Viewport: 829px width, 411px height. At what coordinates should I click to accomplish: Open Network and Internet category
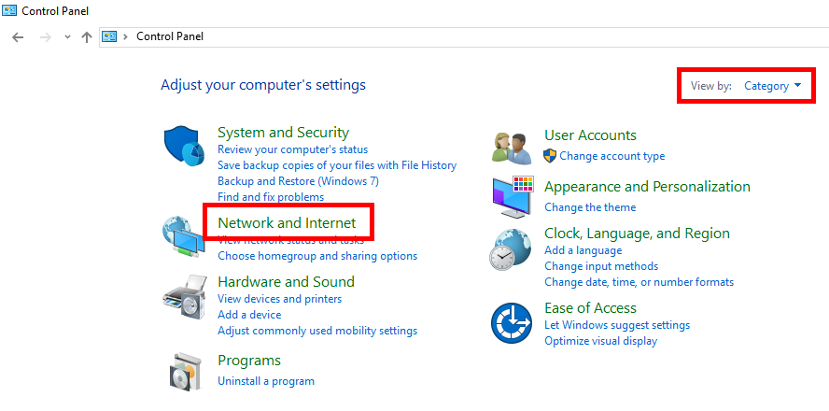pos(287,222)
